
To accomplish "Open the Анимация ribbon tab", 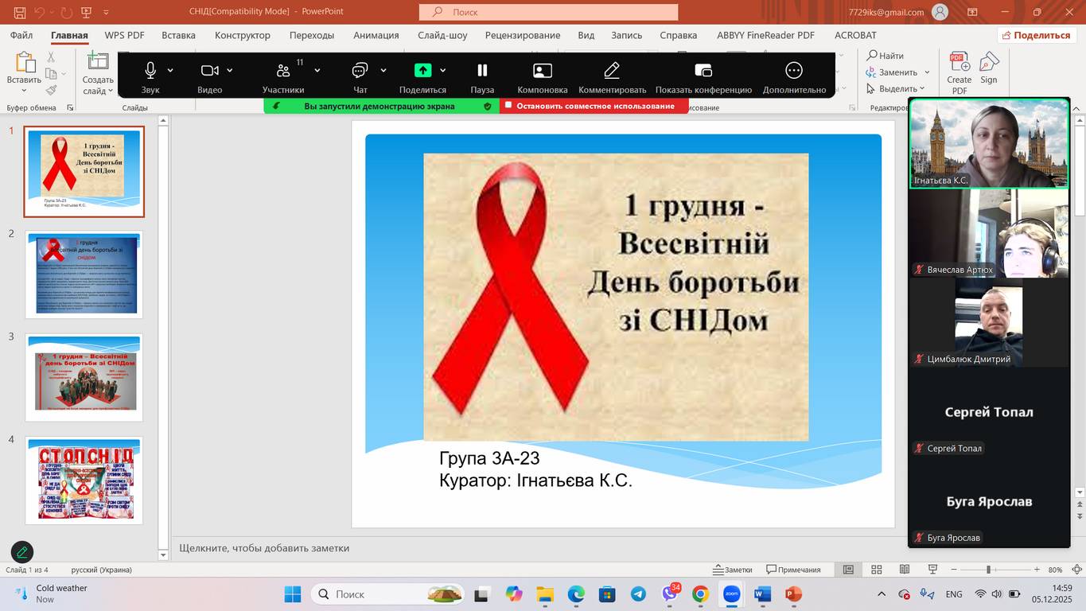I will coord(376,35).
